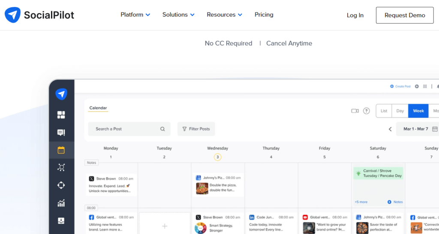Click the plus icon on Tuesday empty slot
Screen dimensions: 439x234
165,226
